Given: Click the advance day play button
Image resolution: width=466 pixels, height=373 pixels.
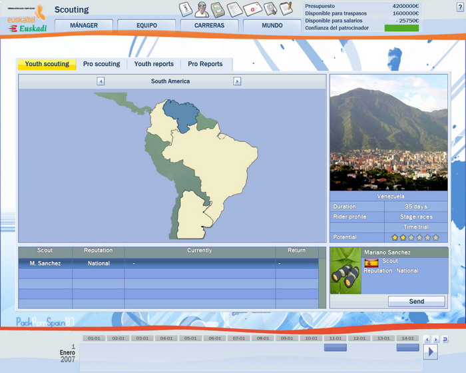Looking at the screenshot, I should (x=430, y=352).
